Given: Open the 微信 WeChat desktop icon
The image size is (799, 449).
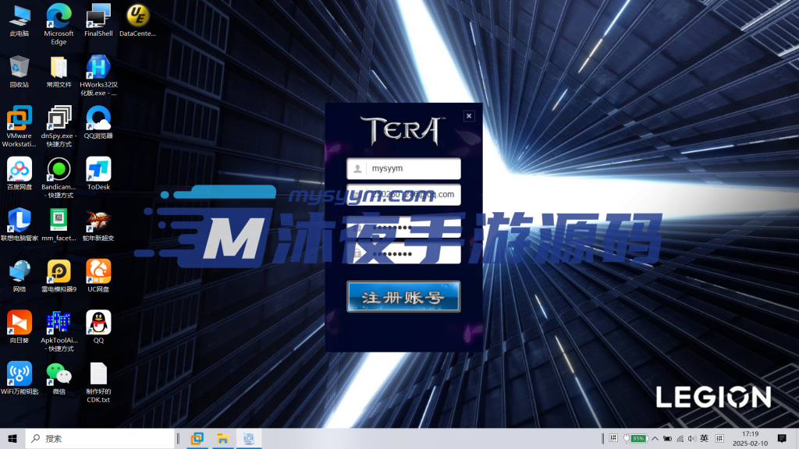Looking at the screenshot, I should coord(59,374).
